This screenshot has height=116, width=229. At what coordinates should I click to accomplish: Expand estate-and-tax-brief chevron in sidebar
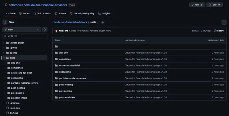coord(5,73)
